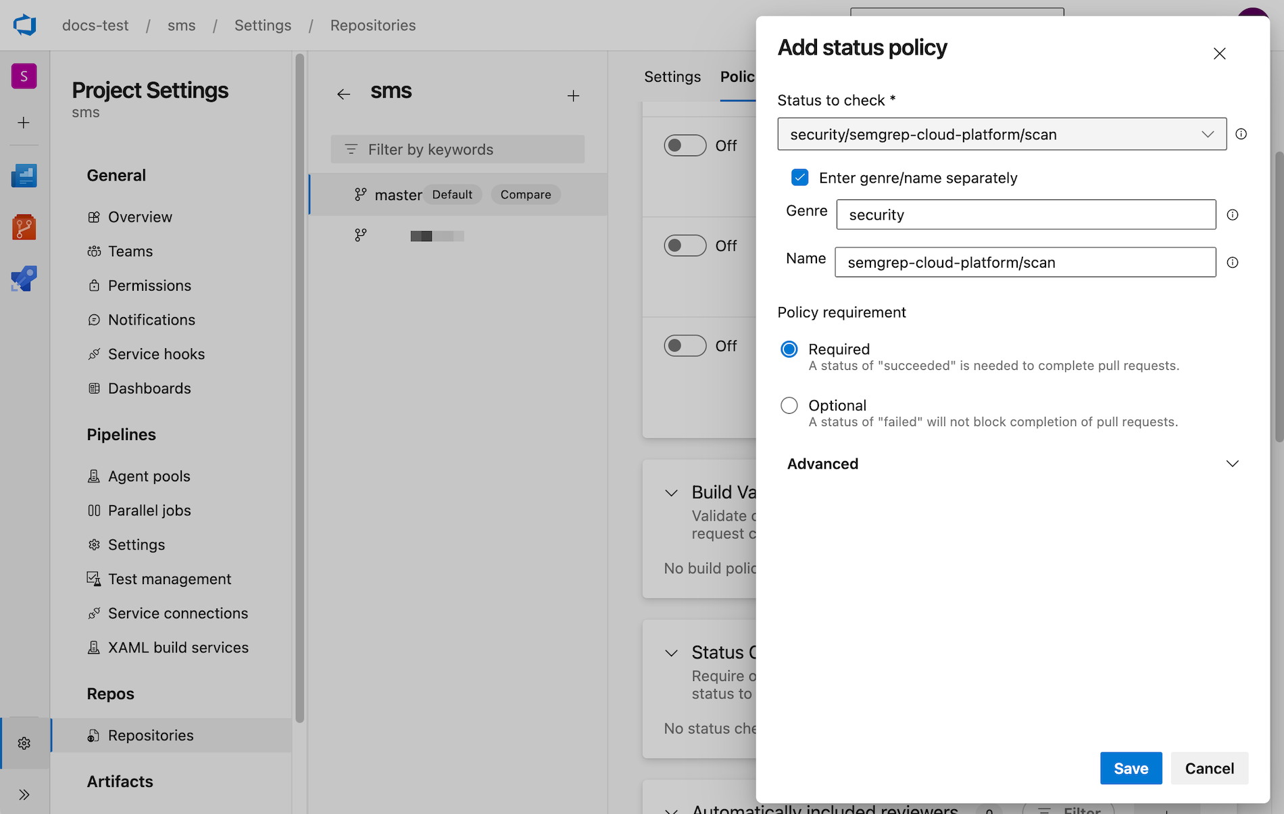Save the status policy
1284x814 pixels.
(x=1131, y=768)
